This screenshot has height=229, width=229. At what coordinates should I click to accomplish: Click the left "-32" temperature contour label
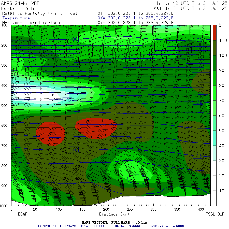pyautogui.click(x=67, y=100)
